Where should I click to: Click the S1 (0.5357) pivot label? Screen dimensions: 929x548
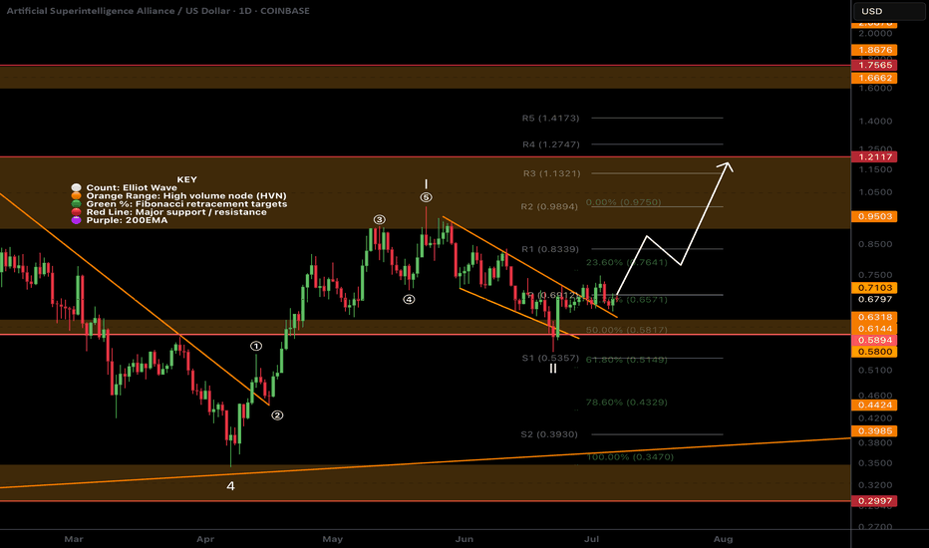[x=550, y=358]
